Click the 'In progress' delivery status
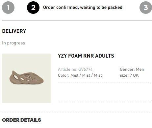Image resolution: width=152 pixels, height=128 pixels. pos(13,43)
